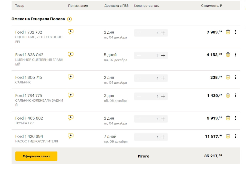The width and height of the screenshot is (246, 172).
Task: Add note to Ford 1 838 042
Action: pyautogui.click(x=70, y=54)
